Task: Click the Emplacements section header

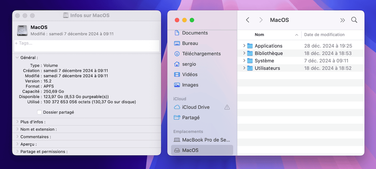Action: [188, 131]
